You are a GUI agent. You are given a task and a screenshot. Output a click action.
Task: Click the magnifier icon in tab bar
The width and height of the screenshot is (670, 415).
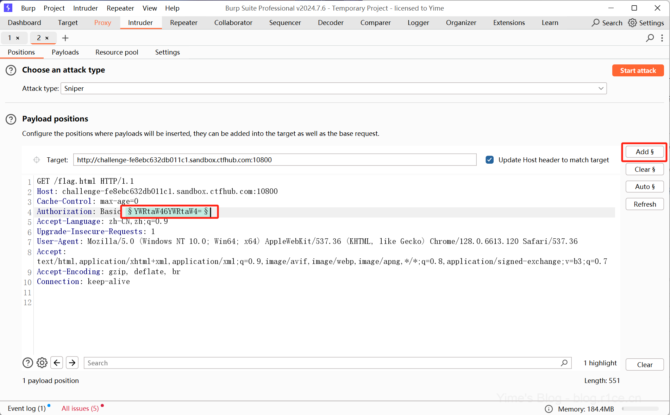(x=650, y=38)
